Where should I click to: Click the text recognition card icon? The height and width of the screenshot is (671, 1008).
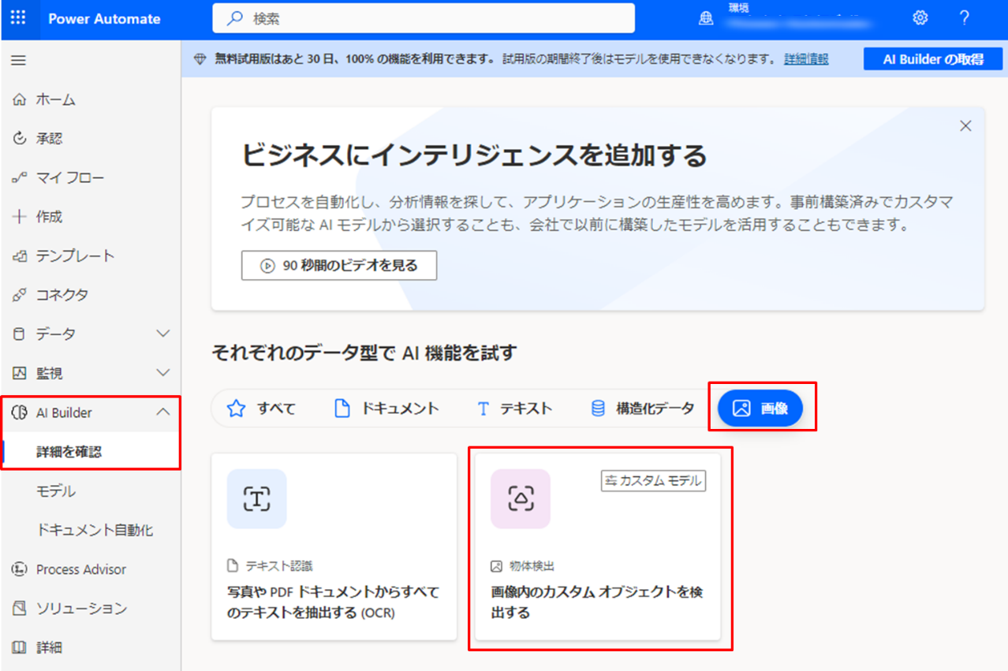(x=256, y=498)
